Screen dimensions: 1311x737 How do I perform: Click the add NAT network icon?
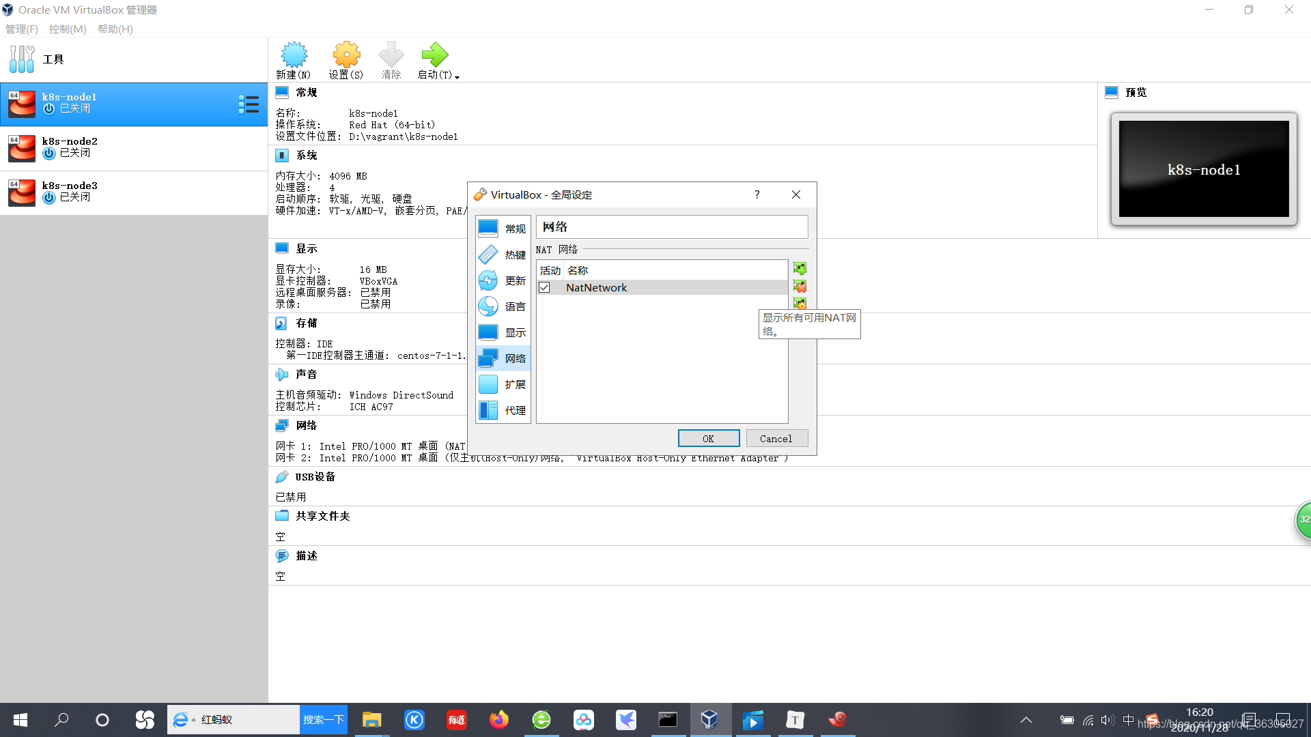pos(800,269)
